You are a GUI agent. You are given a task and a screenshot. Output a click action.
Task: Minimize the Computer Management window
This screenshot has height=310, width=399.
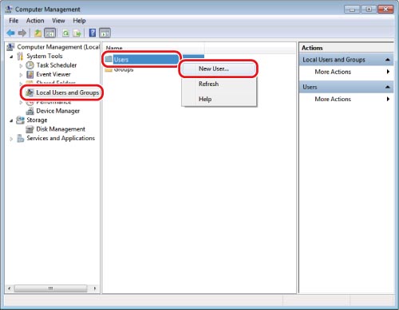(352, 10)
